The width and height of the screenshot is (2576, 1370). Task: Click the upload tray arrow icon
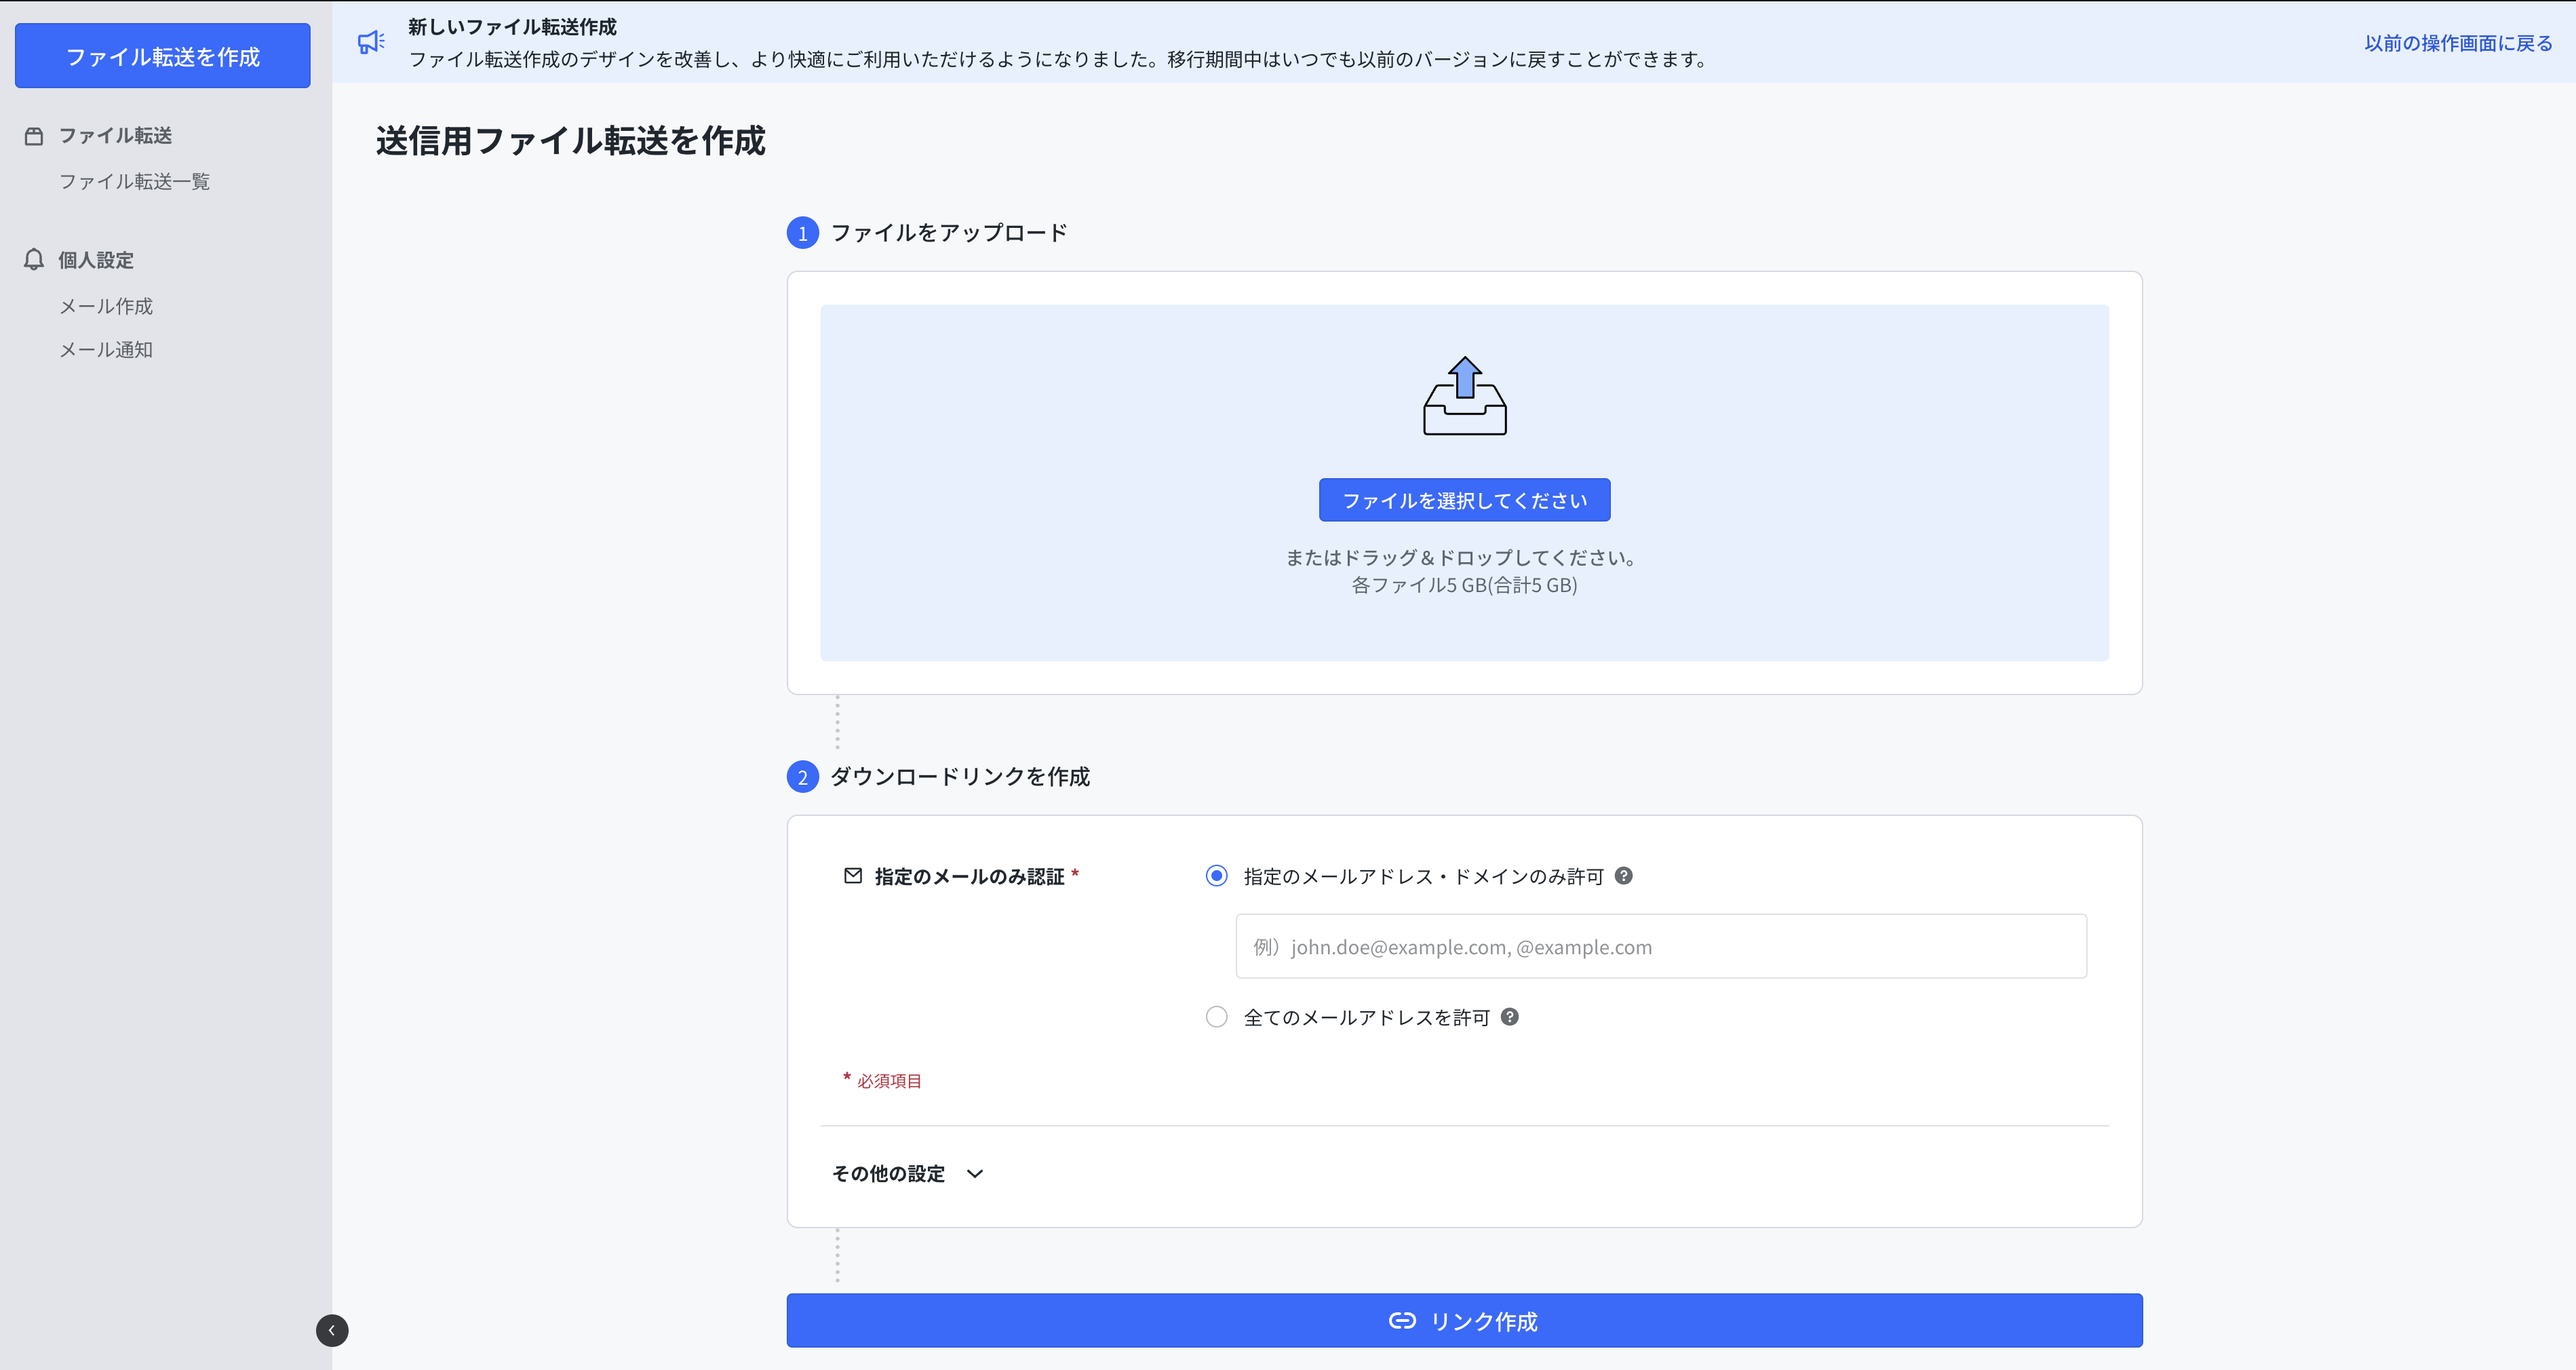click(1464, 395)
